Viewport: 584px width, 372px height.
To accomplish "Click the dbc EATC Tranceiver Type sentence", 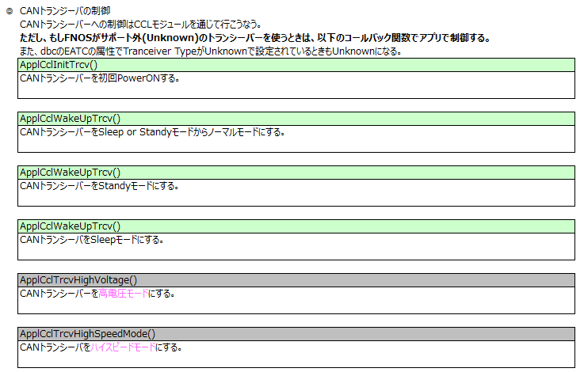I will coord(211,51).
